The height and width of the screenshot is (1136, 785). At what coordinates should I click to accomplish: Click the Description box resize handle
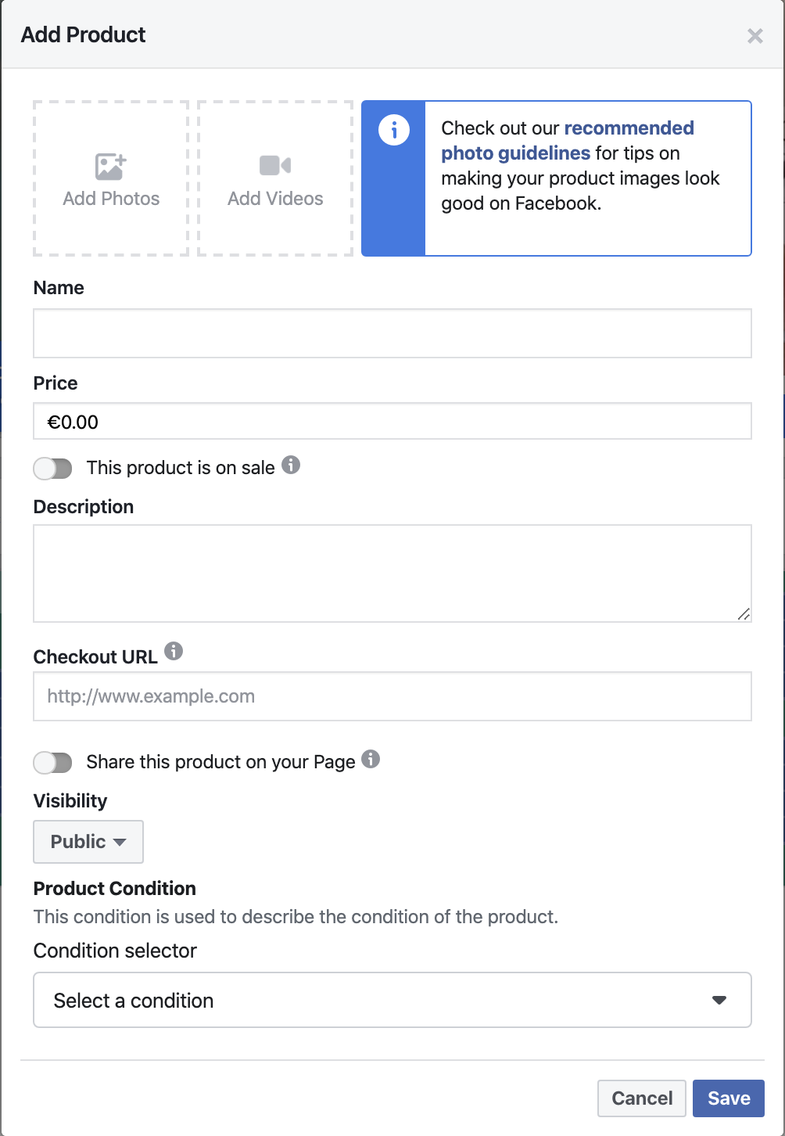(x=744, y=614)
